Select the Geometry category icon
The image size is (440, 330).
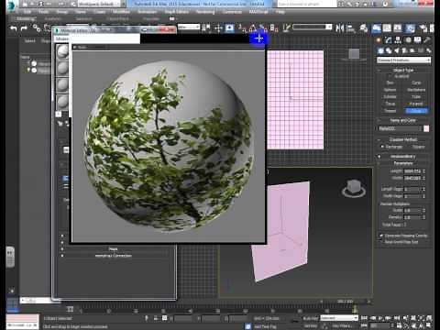click(x=380, y=50)
